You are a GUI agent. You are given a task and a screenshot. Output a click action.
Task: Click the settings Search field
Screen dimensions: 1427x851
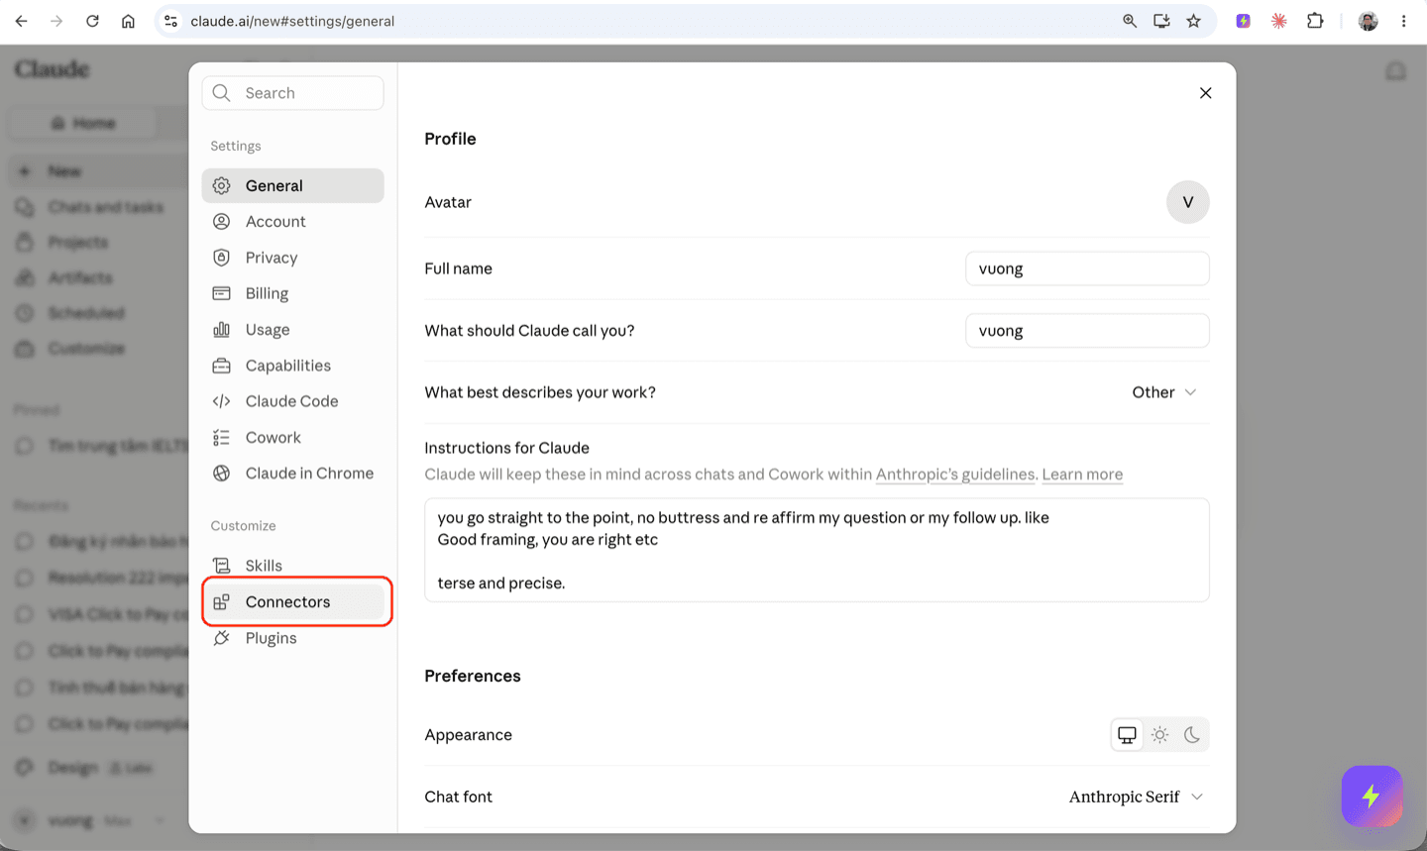292,93
